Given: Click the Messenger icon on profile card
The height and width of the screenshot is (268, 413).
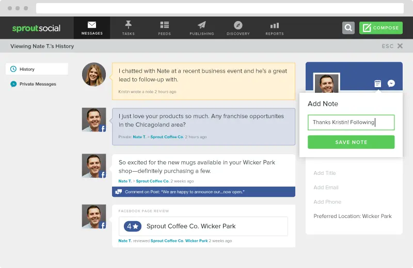Looking at the screenshot, I should coord(391,83).
